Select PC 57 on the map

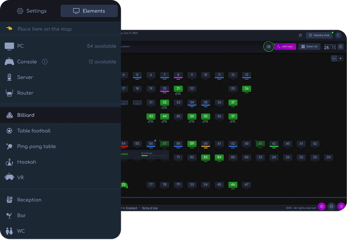(x=164, y=144)
